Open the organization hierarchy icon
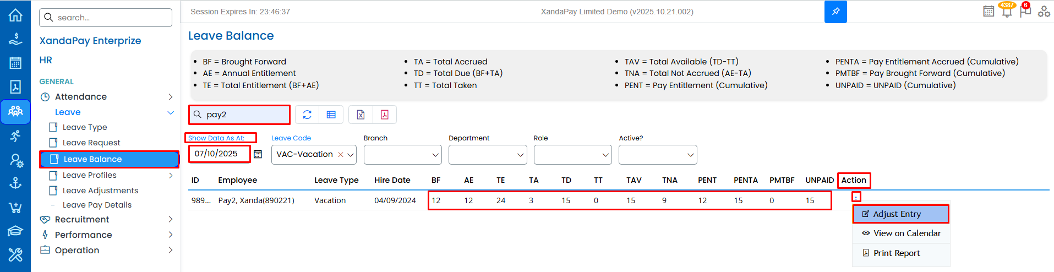The height and width of the screenshot is (272, 1054). coord(1044,11)
